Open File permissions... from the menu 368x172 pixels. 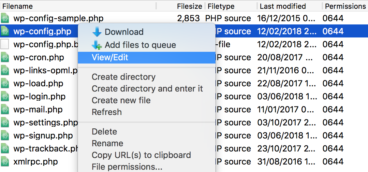[x=147, y=167]
